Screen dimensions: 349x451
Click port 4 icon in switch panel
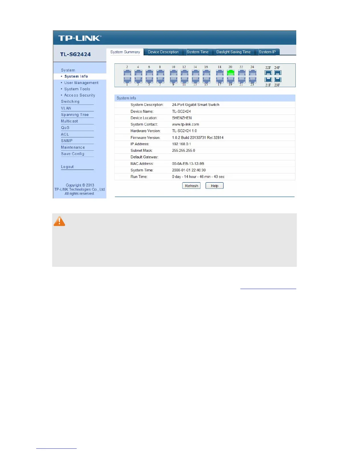138,73
